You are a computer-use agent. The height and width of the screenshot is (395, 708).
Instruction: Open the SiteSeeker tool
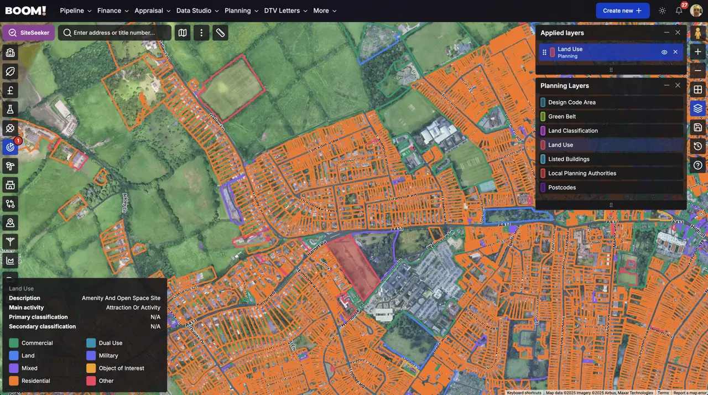(x=29, y=33)
